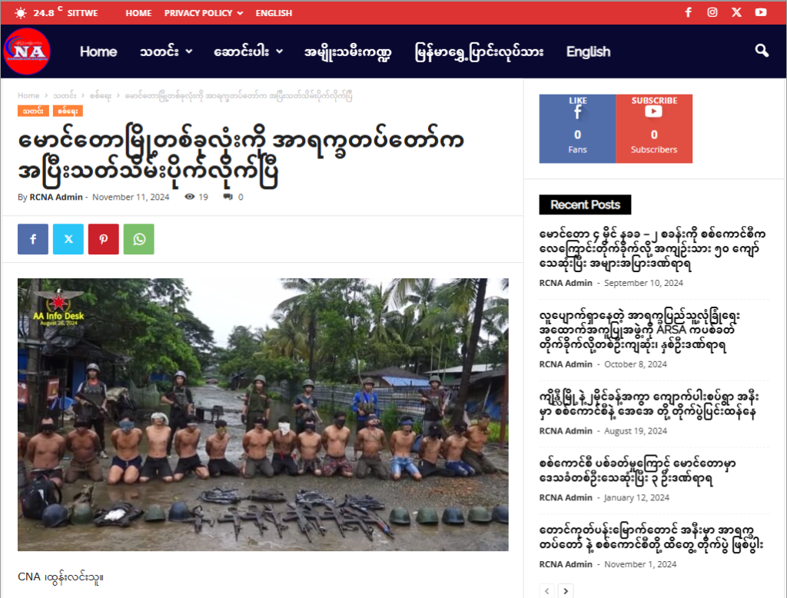This screenshot has height=598, width=787.
Task: Go to next recent posts page
Action: [566, 591]
